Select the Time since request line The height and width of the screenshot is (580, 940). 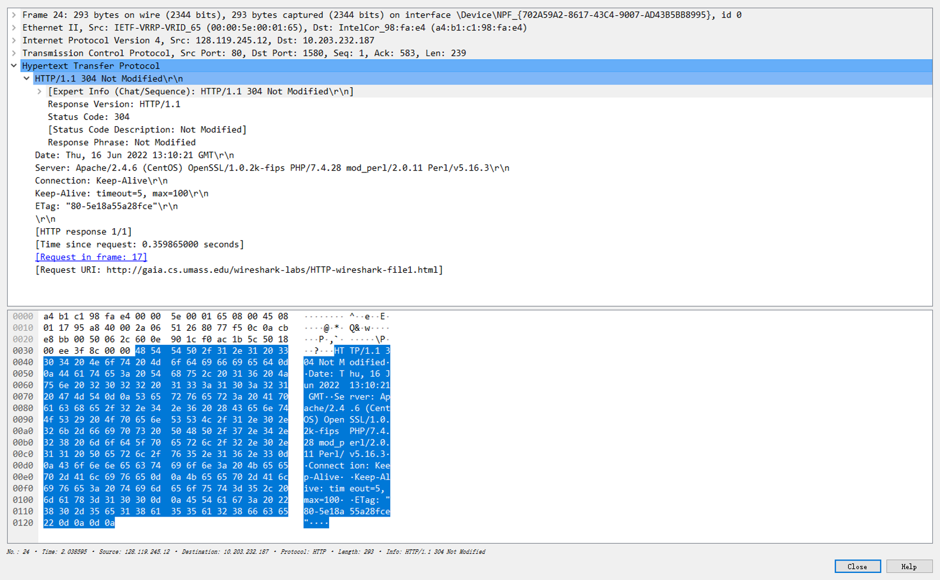[x=140, y=245]
